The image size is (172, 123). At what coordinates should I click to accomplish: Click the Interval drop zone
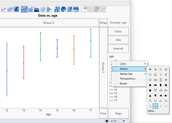[x=118, y=48]
